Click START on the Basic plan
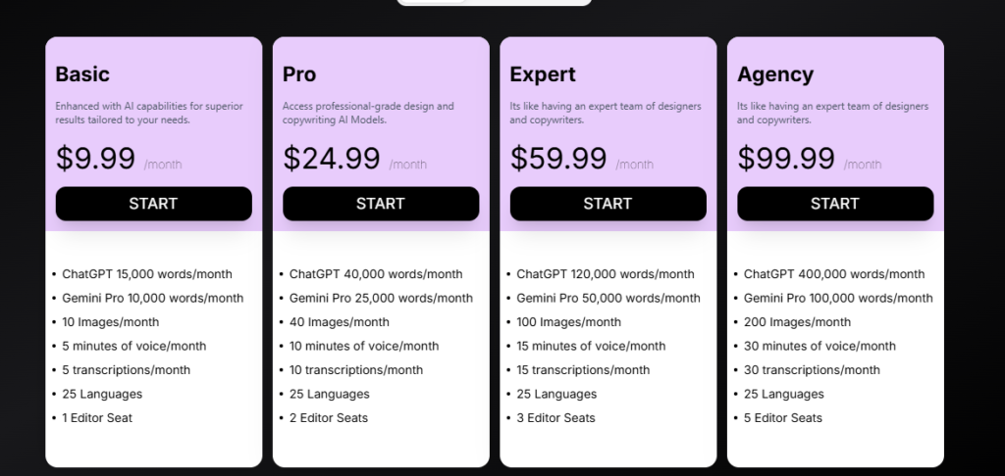The image size is (1005, 476). [154, 204]
